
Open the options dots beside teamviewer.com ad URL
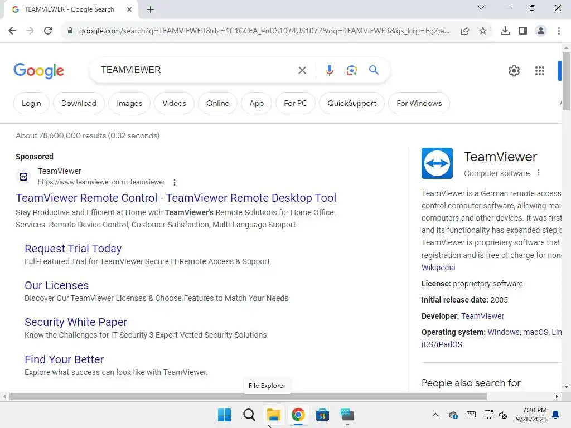pos(175,183)
